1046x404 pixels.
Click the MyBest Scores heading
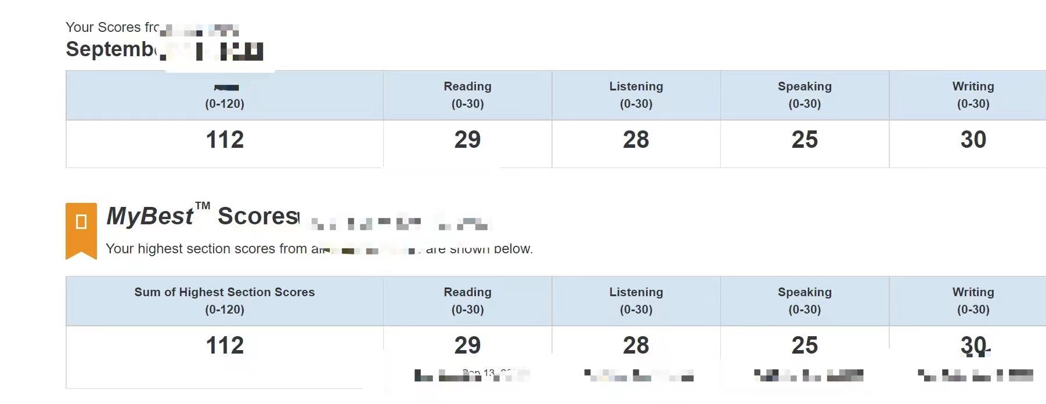(203, 216)
